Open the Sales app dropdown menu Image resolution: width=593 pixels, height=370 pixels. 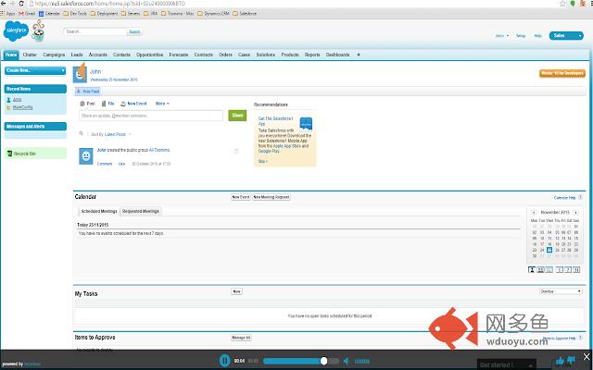(x=564, y=35)
